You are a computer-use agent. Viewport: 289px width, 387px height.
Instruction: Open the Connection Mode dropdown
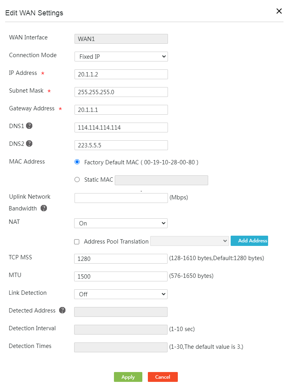(121, 56)
